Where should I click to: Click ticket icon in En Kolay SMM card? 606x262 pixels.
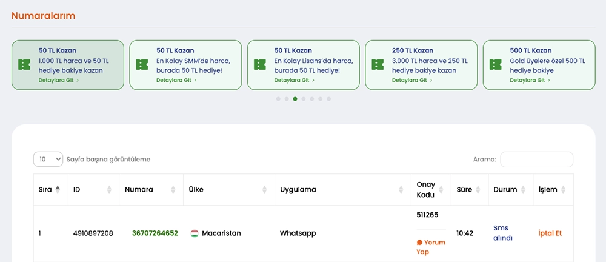[142, 64]
